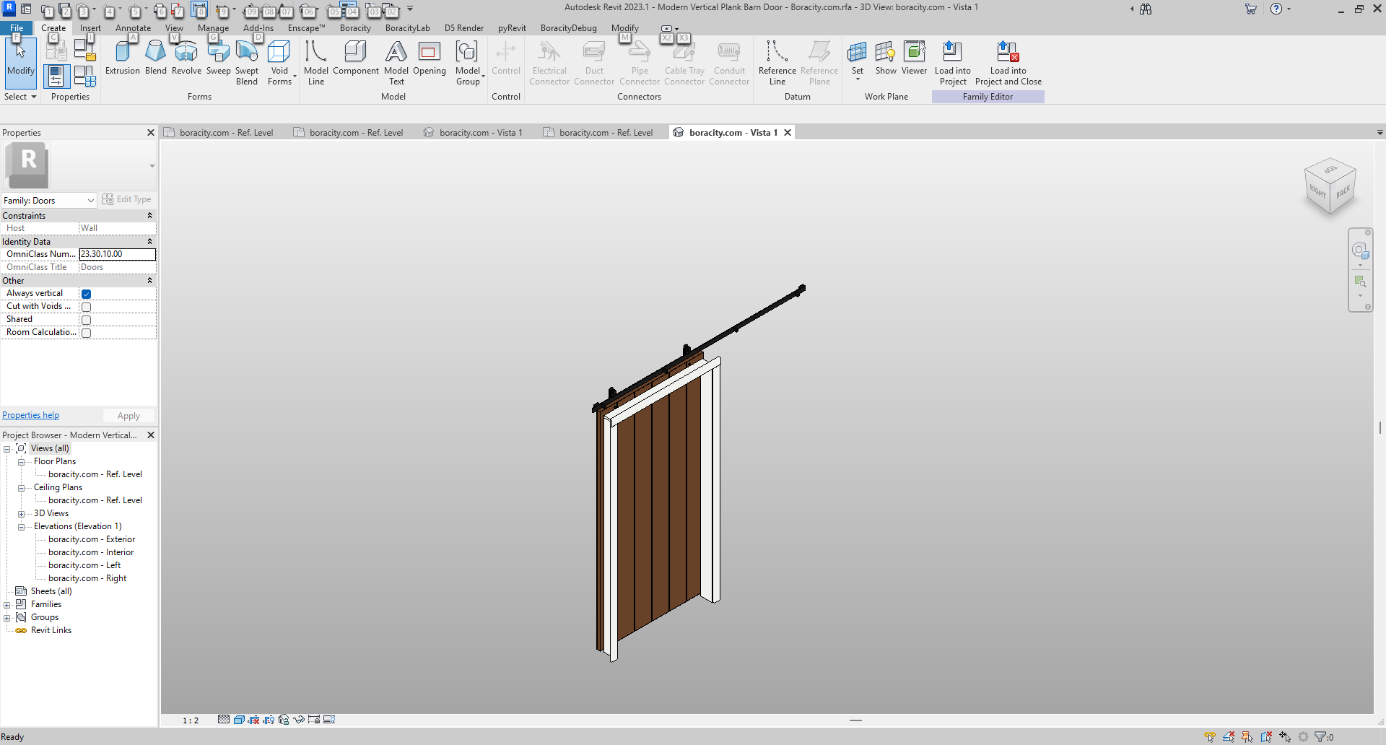Open the Select panel dropdown
Viewport: 1386px width, 745px height.
click(x=20, y=97)
